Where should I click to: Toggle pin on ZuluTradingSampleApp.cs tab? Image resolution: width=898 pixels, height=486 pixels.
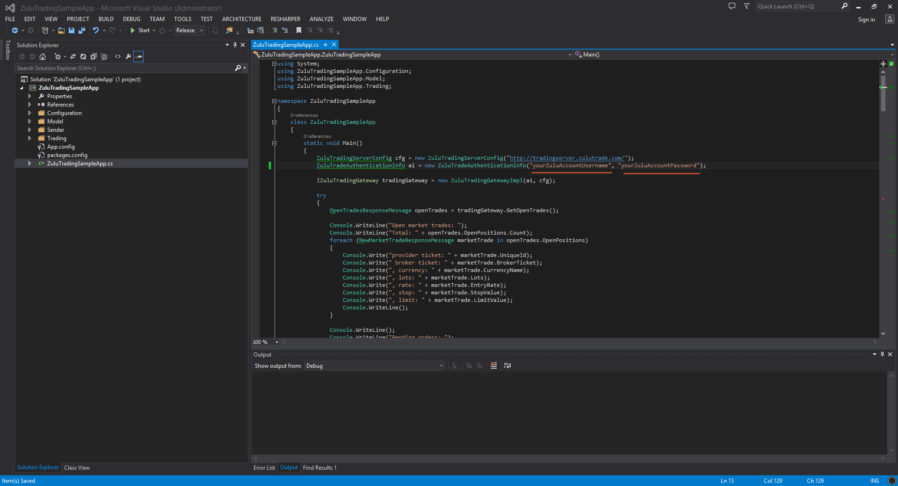(x=326, y=45)
